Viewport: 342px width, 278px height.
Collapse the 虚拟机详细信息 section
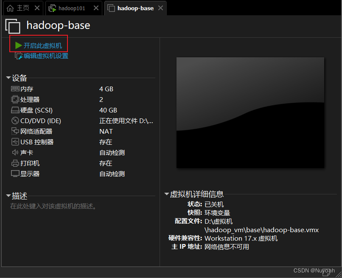coord(167,194)
